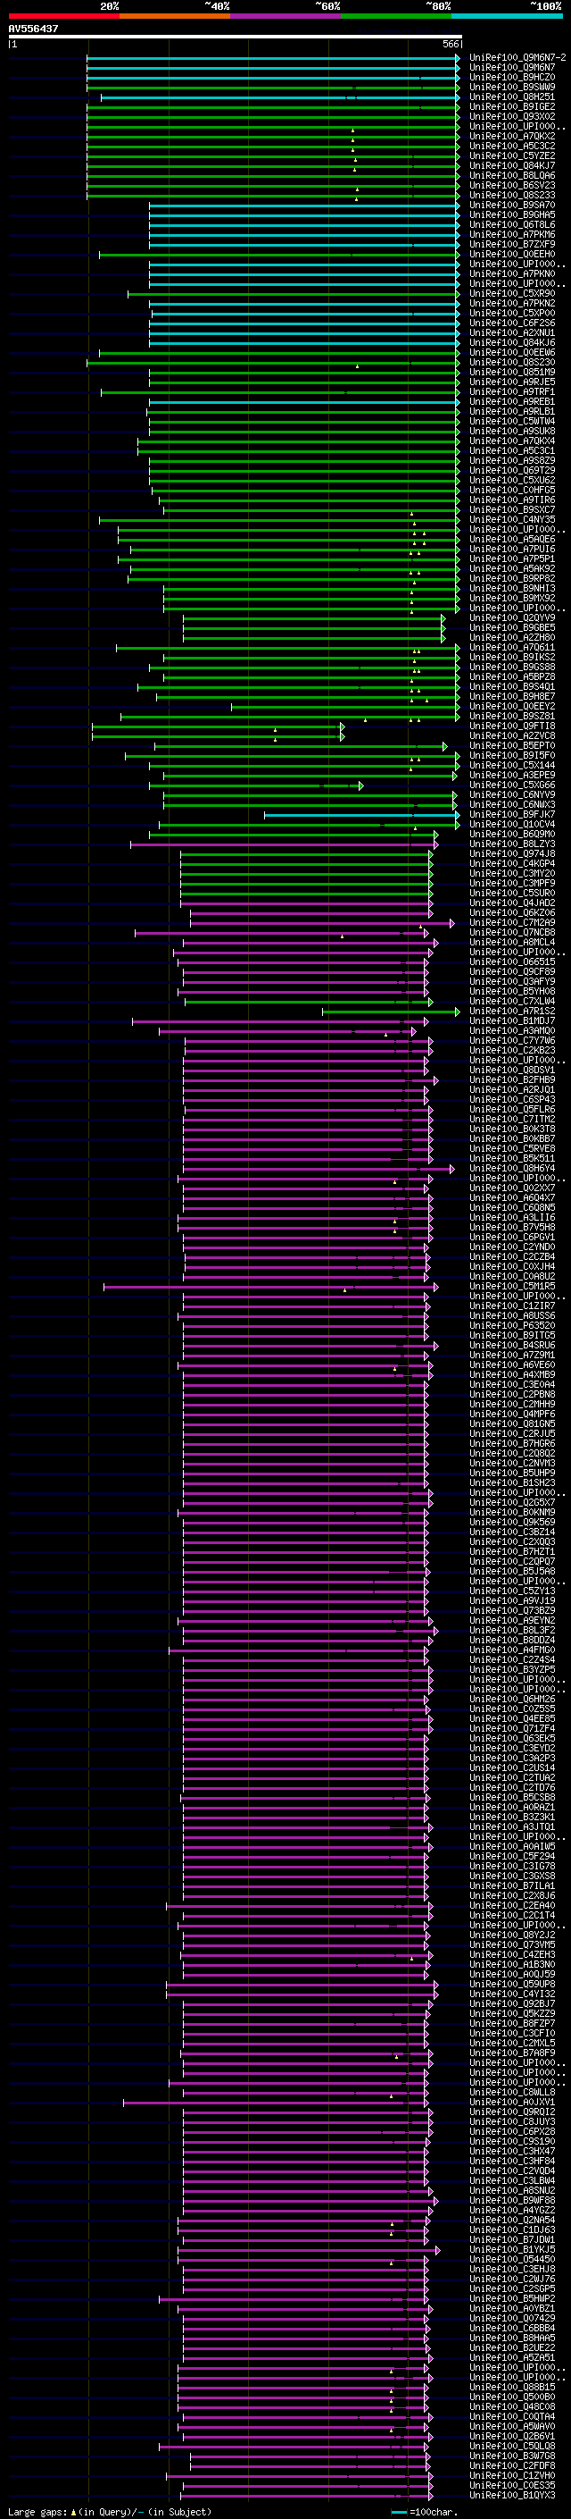Select label UniRef100_A7PKM6
Viewport: 571px width, 2519px height.
pos(512,235)
